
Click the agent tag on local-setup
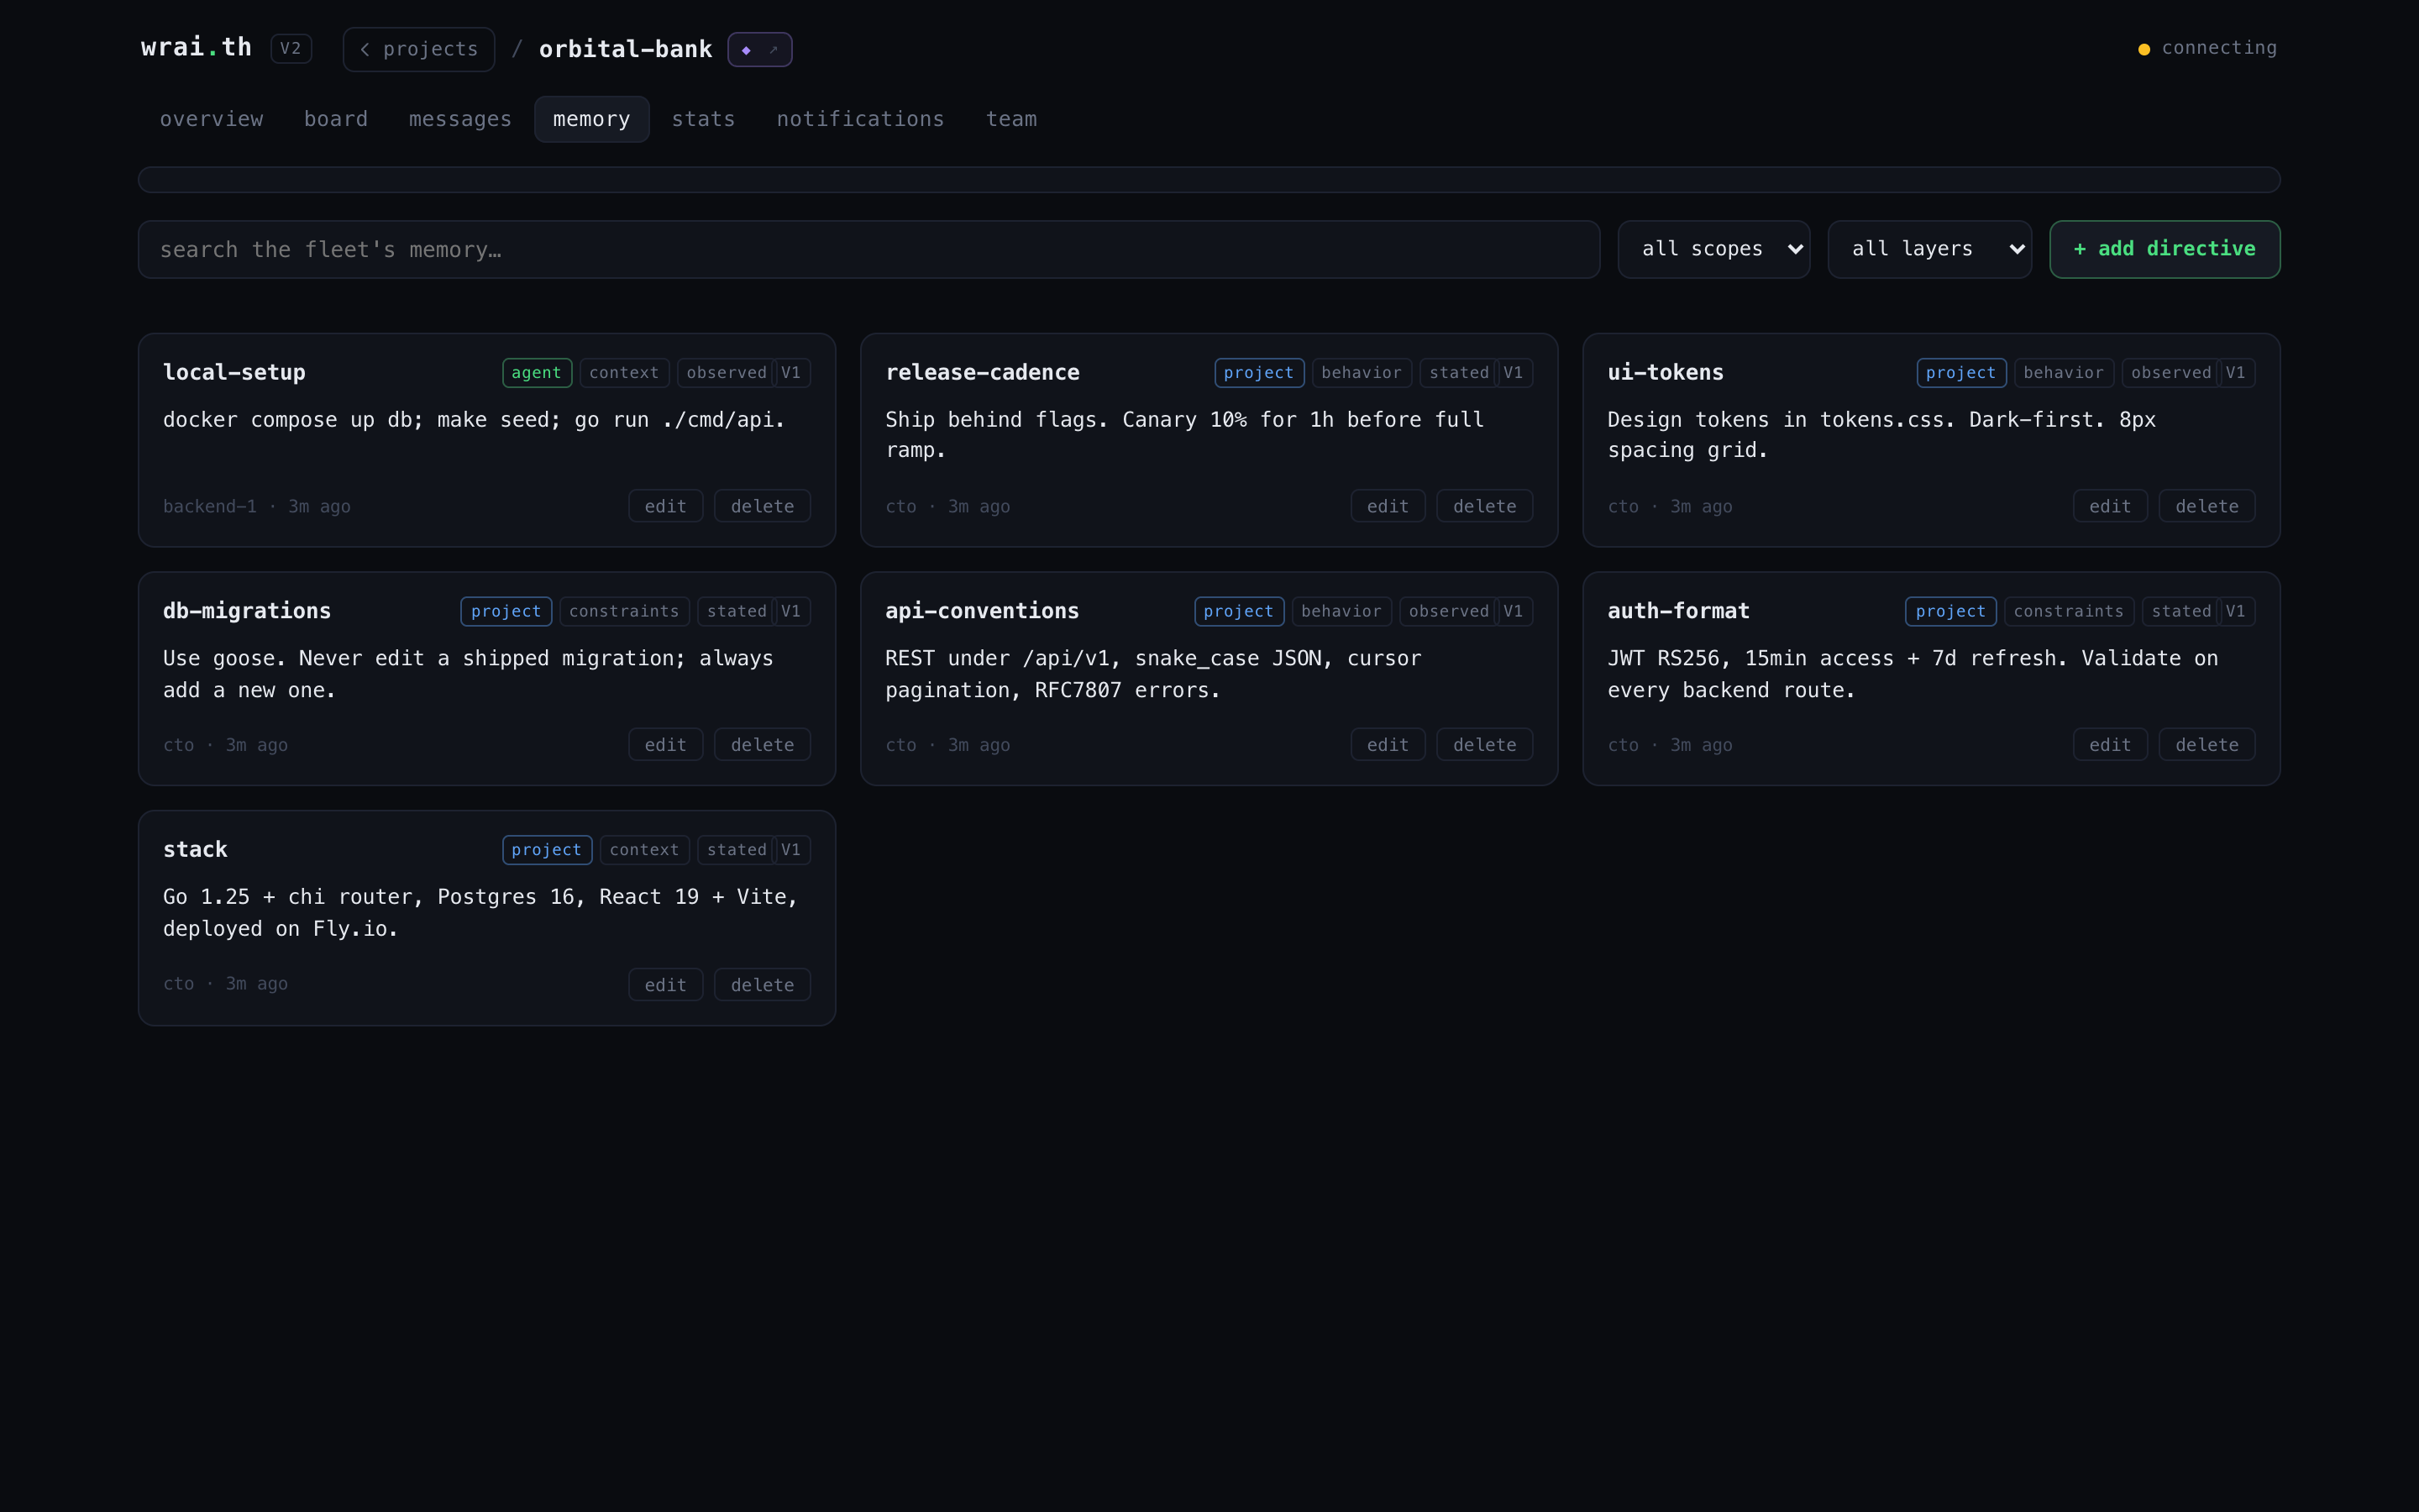point(537,373)
